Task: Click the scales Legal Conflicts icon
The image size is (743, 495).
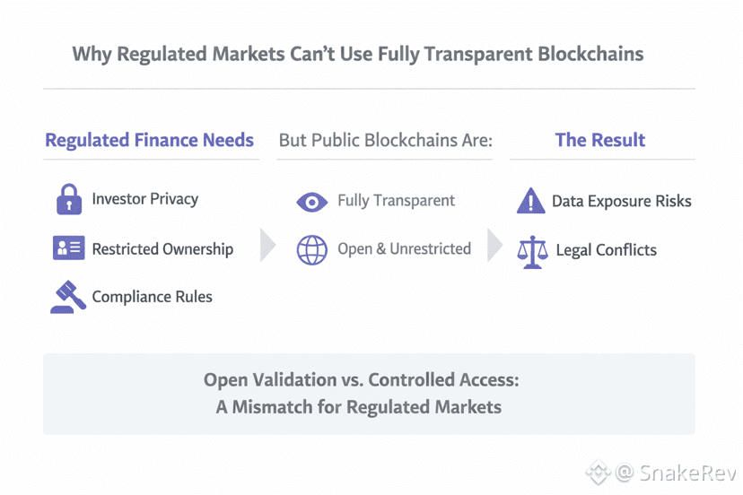Action: [x=532, y=251]
